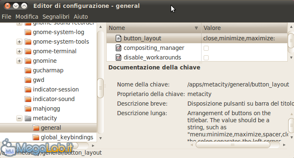Screen dimensions: 294x158
Task: Click the global_keybindings folder icon
Action: pos(36,137)
